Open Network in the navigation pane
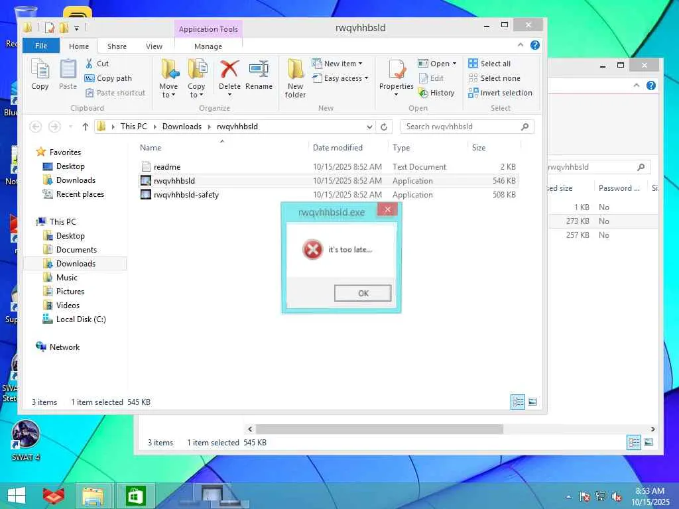The image size is (679, 509). pyautogui.click(x=58, y=347)
